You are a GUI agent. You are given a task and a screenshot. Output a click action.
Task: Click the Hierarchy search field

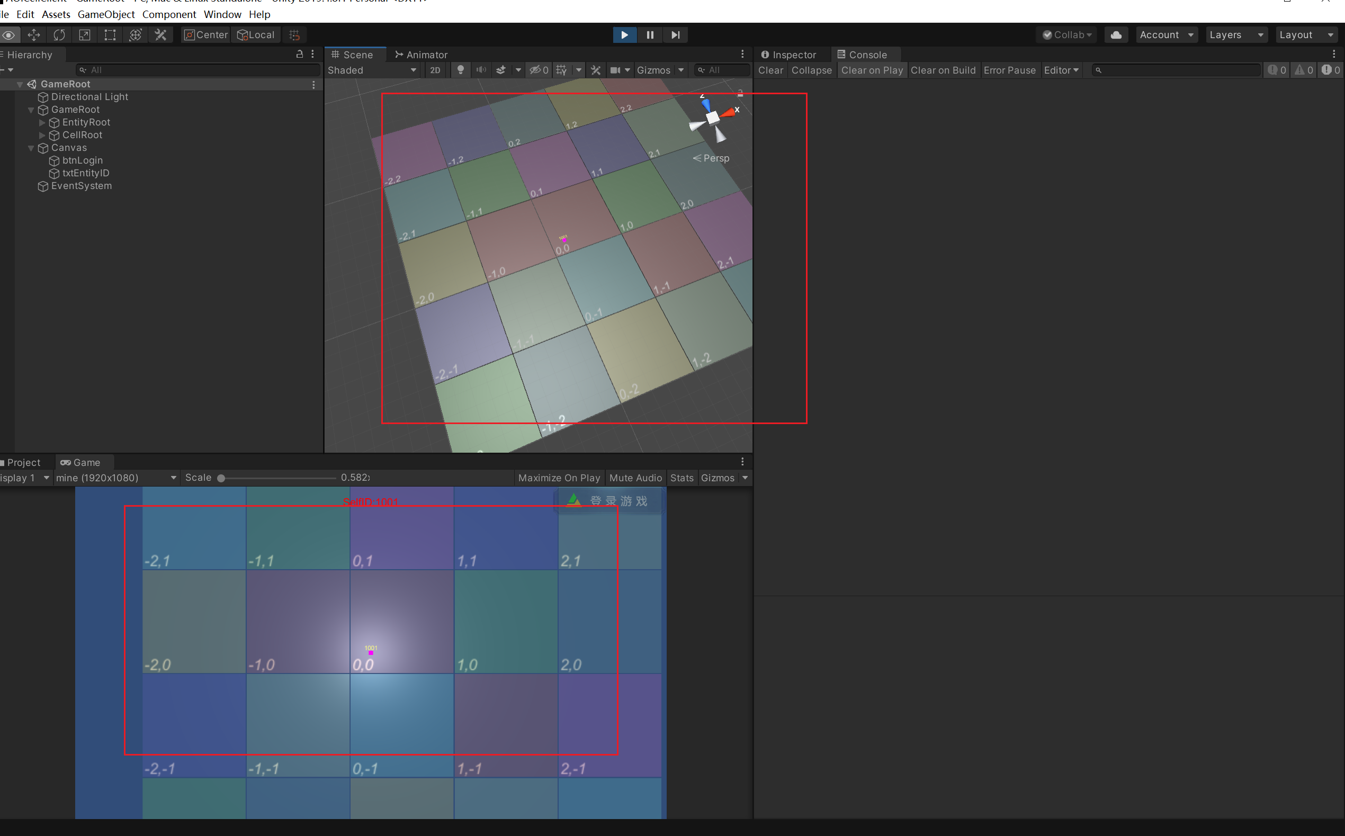click(x=199, y=70)
